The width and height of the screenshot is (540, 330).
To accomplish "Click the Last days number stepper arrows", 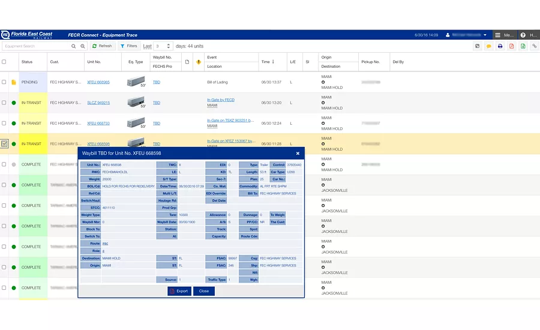I will pos(168,46).
